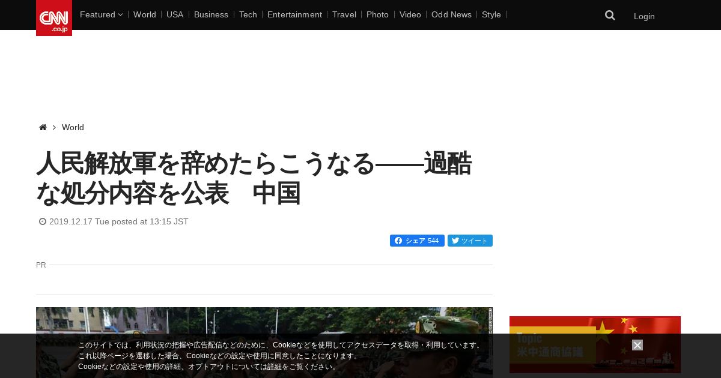Expand the Featured dropdown menu
This screenshot has width=721, height=378.
coord(101,14)
